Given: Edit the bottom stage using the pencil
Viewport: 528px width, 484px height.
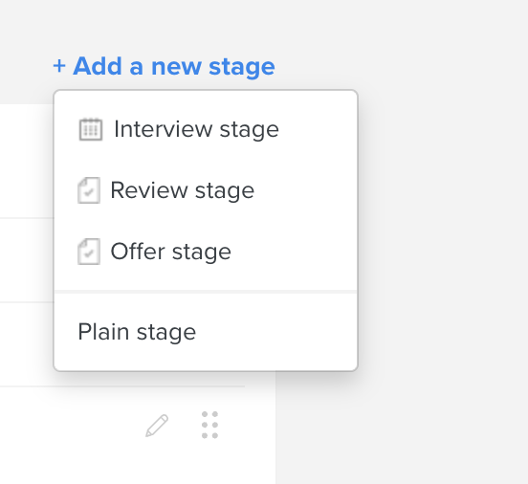Looking at the screenshot, I should tap(157, 426).
